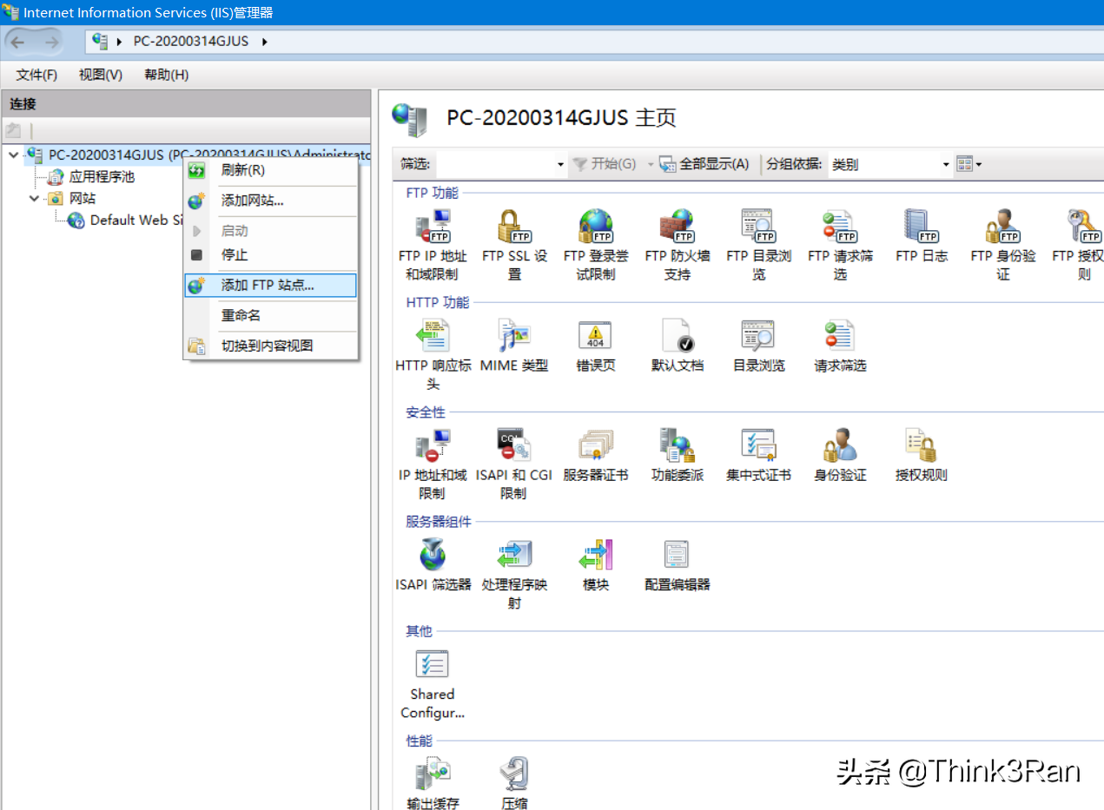Open 功能委派 feature

(678, 456)
